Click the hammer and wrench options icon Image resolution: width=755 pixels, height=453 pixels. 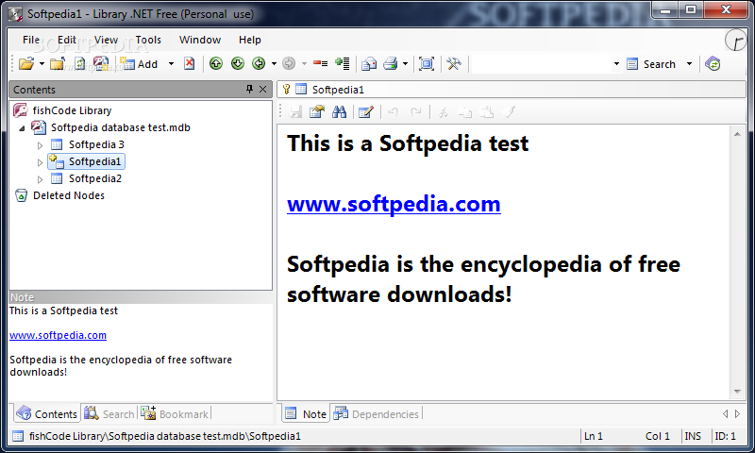click(x=454, y=63)
